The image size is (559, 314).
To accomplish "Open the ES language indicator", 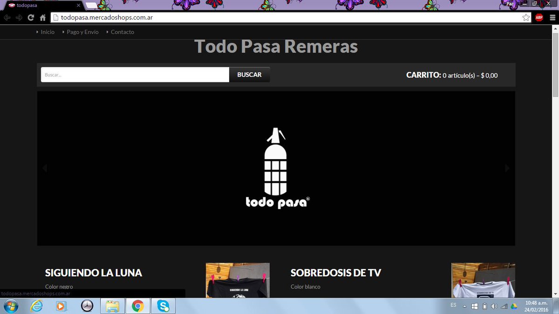I will [x=453, y=305].
